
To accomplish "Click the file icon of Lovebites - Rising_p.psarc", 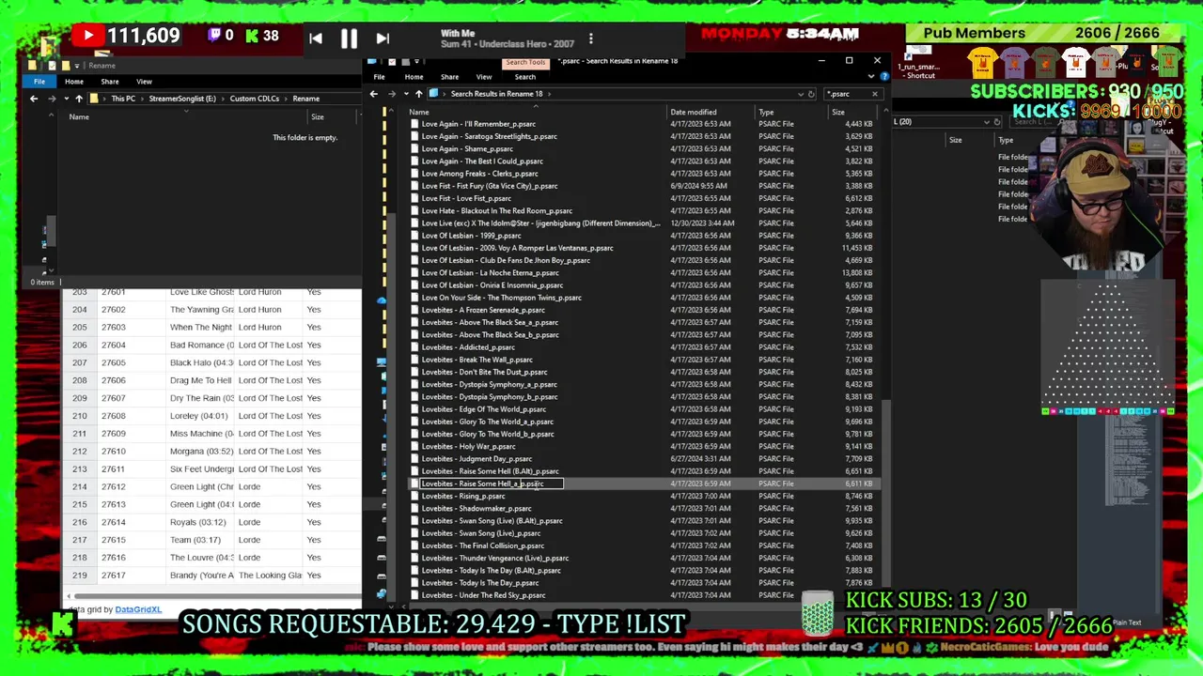I will click(414, 496).
